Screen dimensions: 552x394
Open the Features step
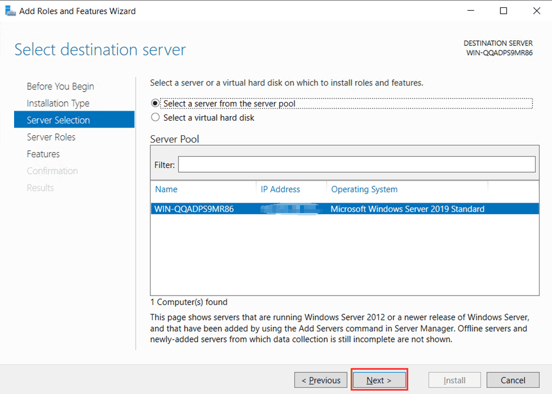pyautogui.click(x=43, y=153)
